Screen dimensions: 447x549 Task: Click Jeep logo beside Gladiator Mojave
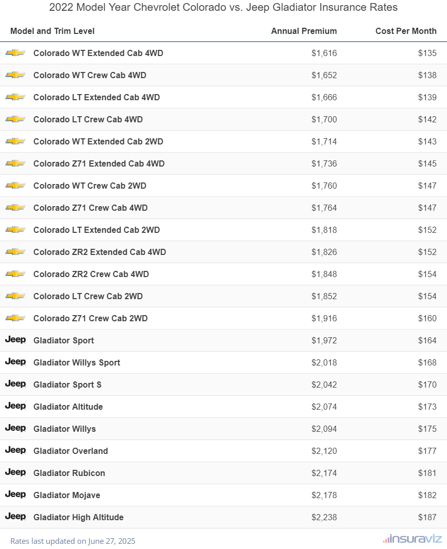point(15,494)
